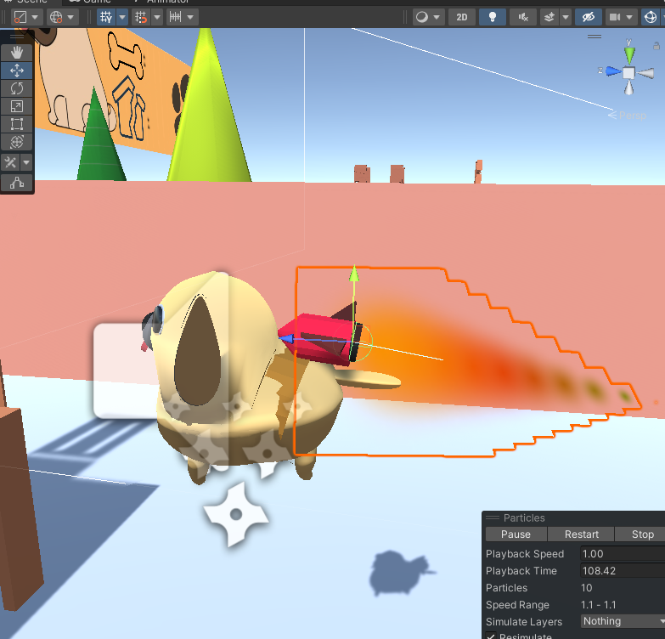Toggle the Resimulate checkbox
This screenshot has width=665, height=639.
[491, 636]
